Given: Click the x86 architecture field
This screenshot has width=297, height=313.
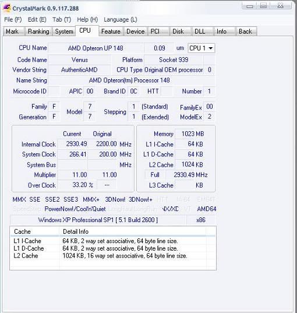Looking at the screenshot, I should coord(201,220).
